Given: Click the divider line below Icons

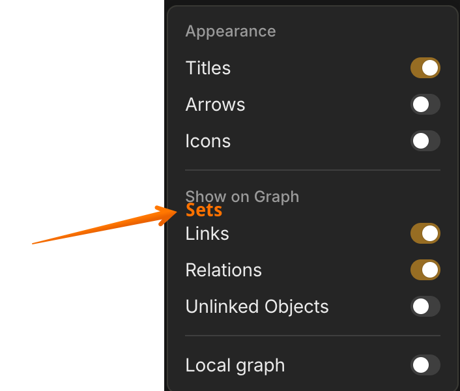Looking at the screenshot, I should coord(313,170).
